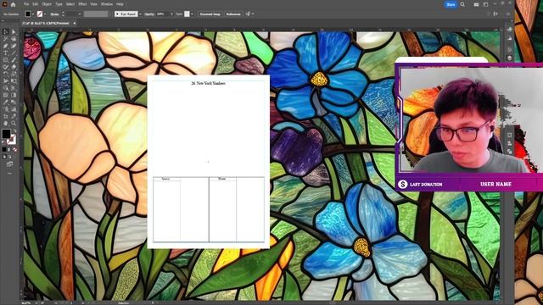543x305 pixels.
Task: Choose the Magic Wand tool
Action: (x=6, y=39)
